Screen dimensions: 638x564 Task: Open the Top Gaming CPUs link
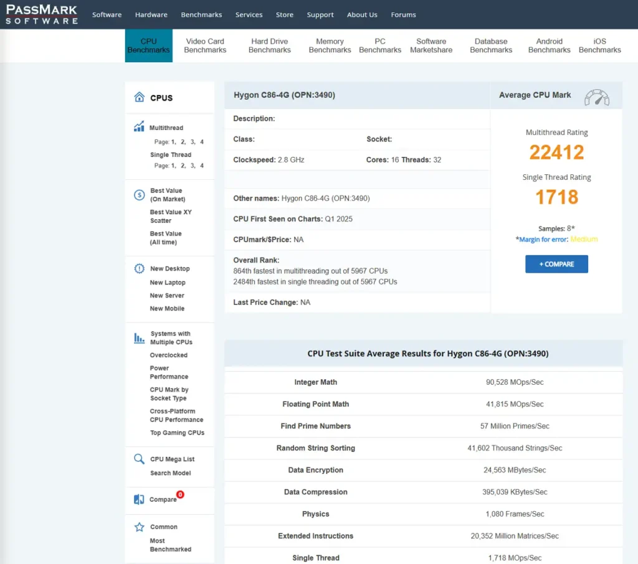tap(177, 433)
